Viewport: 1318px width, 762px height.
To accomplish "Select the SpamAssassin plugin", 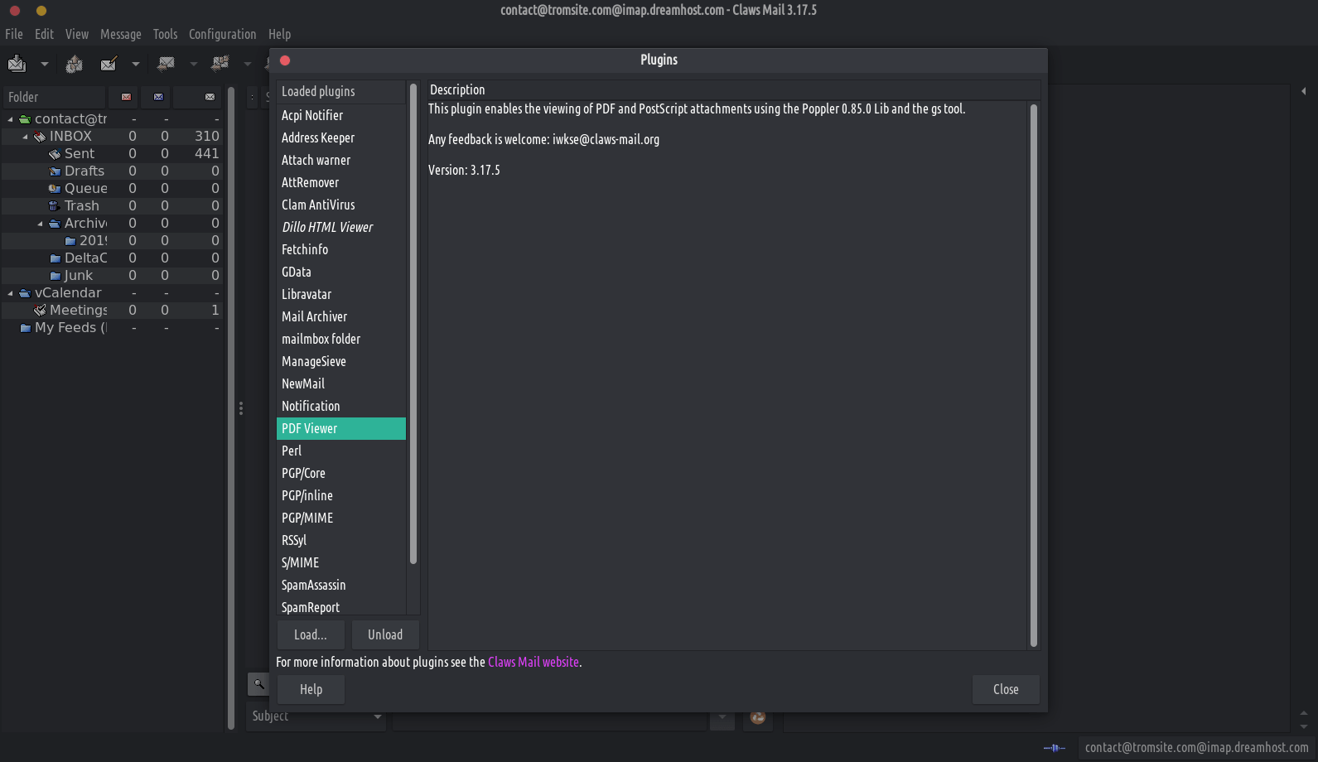I will tap(341, 585).
